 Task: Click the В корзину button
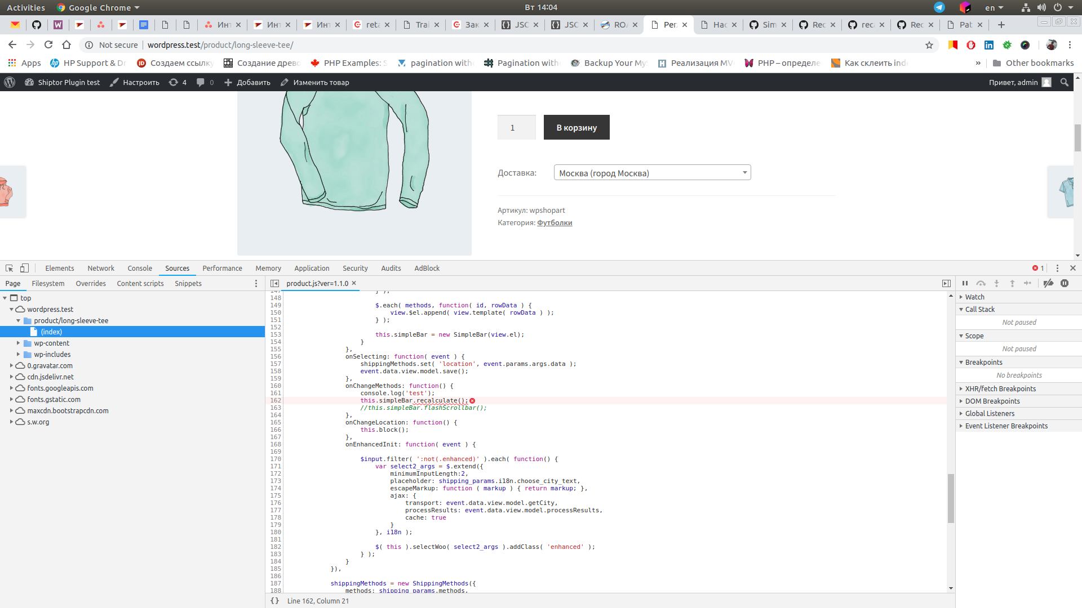point(576,127)
